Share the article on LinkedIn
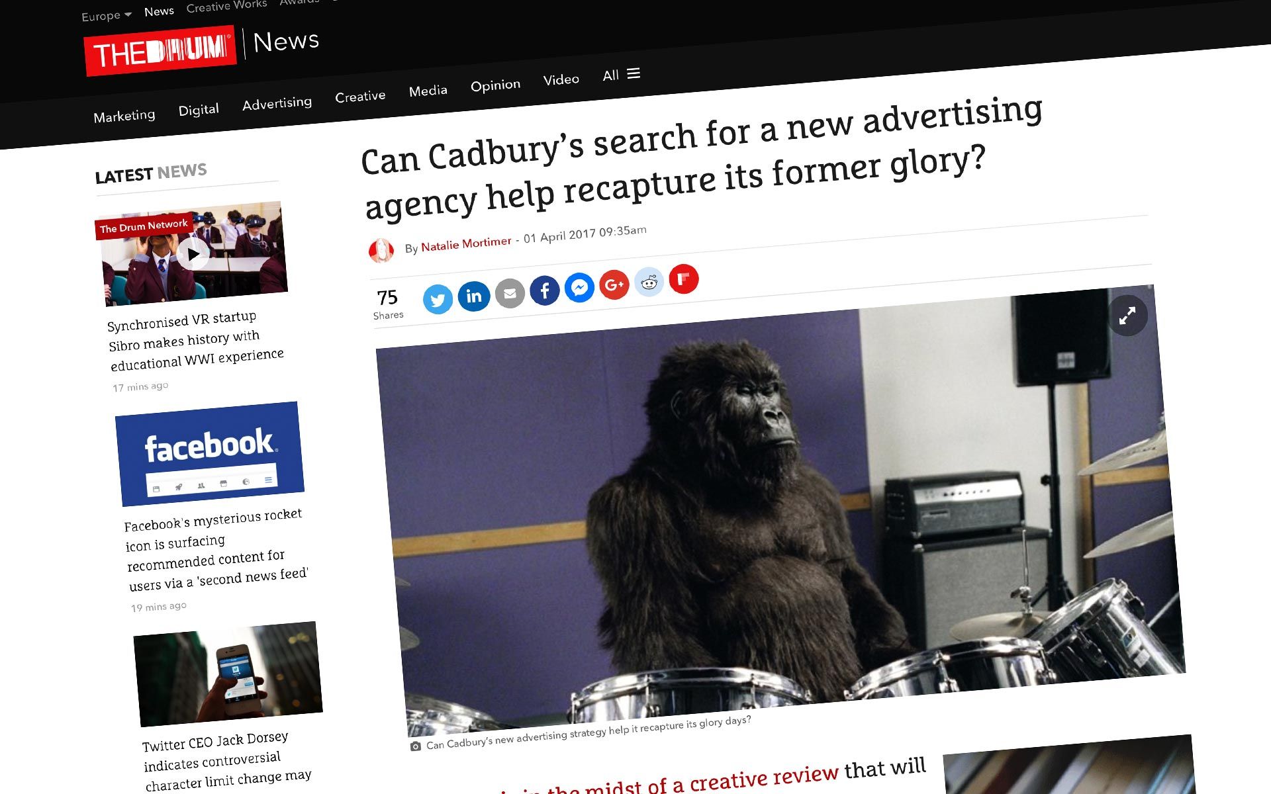This screenshot has width=1271, height=794. 474,296
